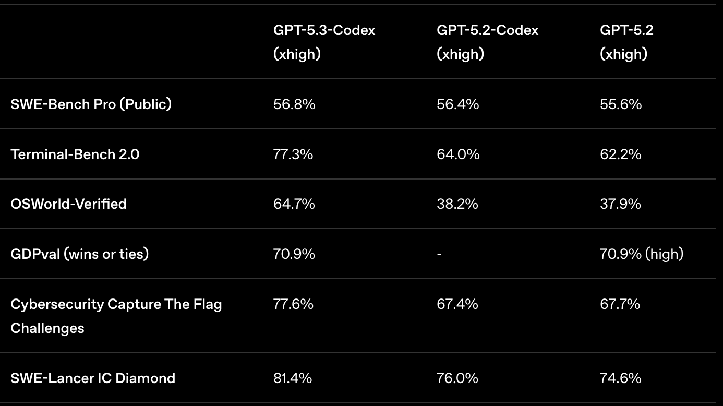This screenshot has width=723, height=406.
Task: Click the 81.4% SWE-Lancer score
Action: click(x=293, y=378)
